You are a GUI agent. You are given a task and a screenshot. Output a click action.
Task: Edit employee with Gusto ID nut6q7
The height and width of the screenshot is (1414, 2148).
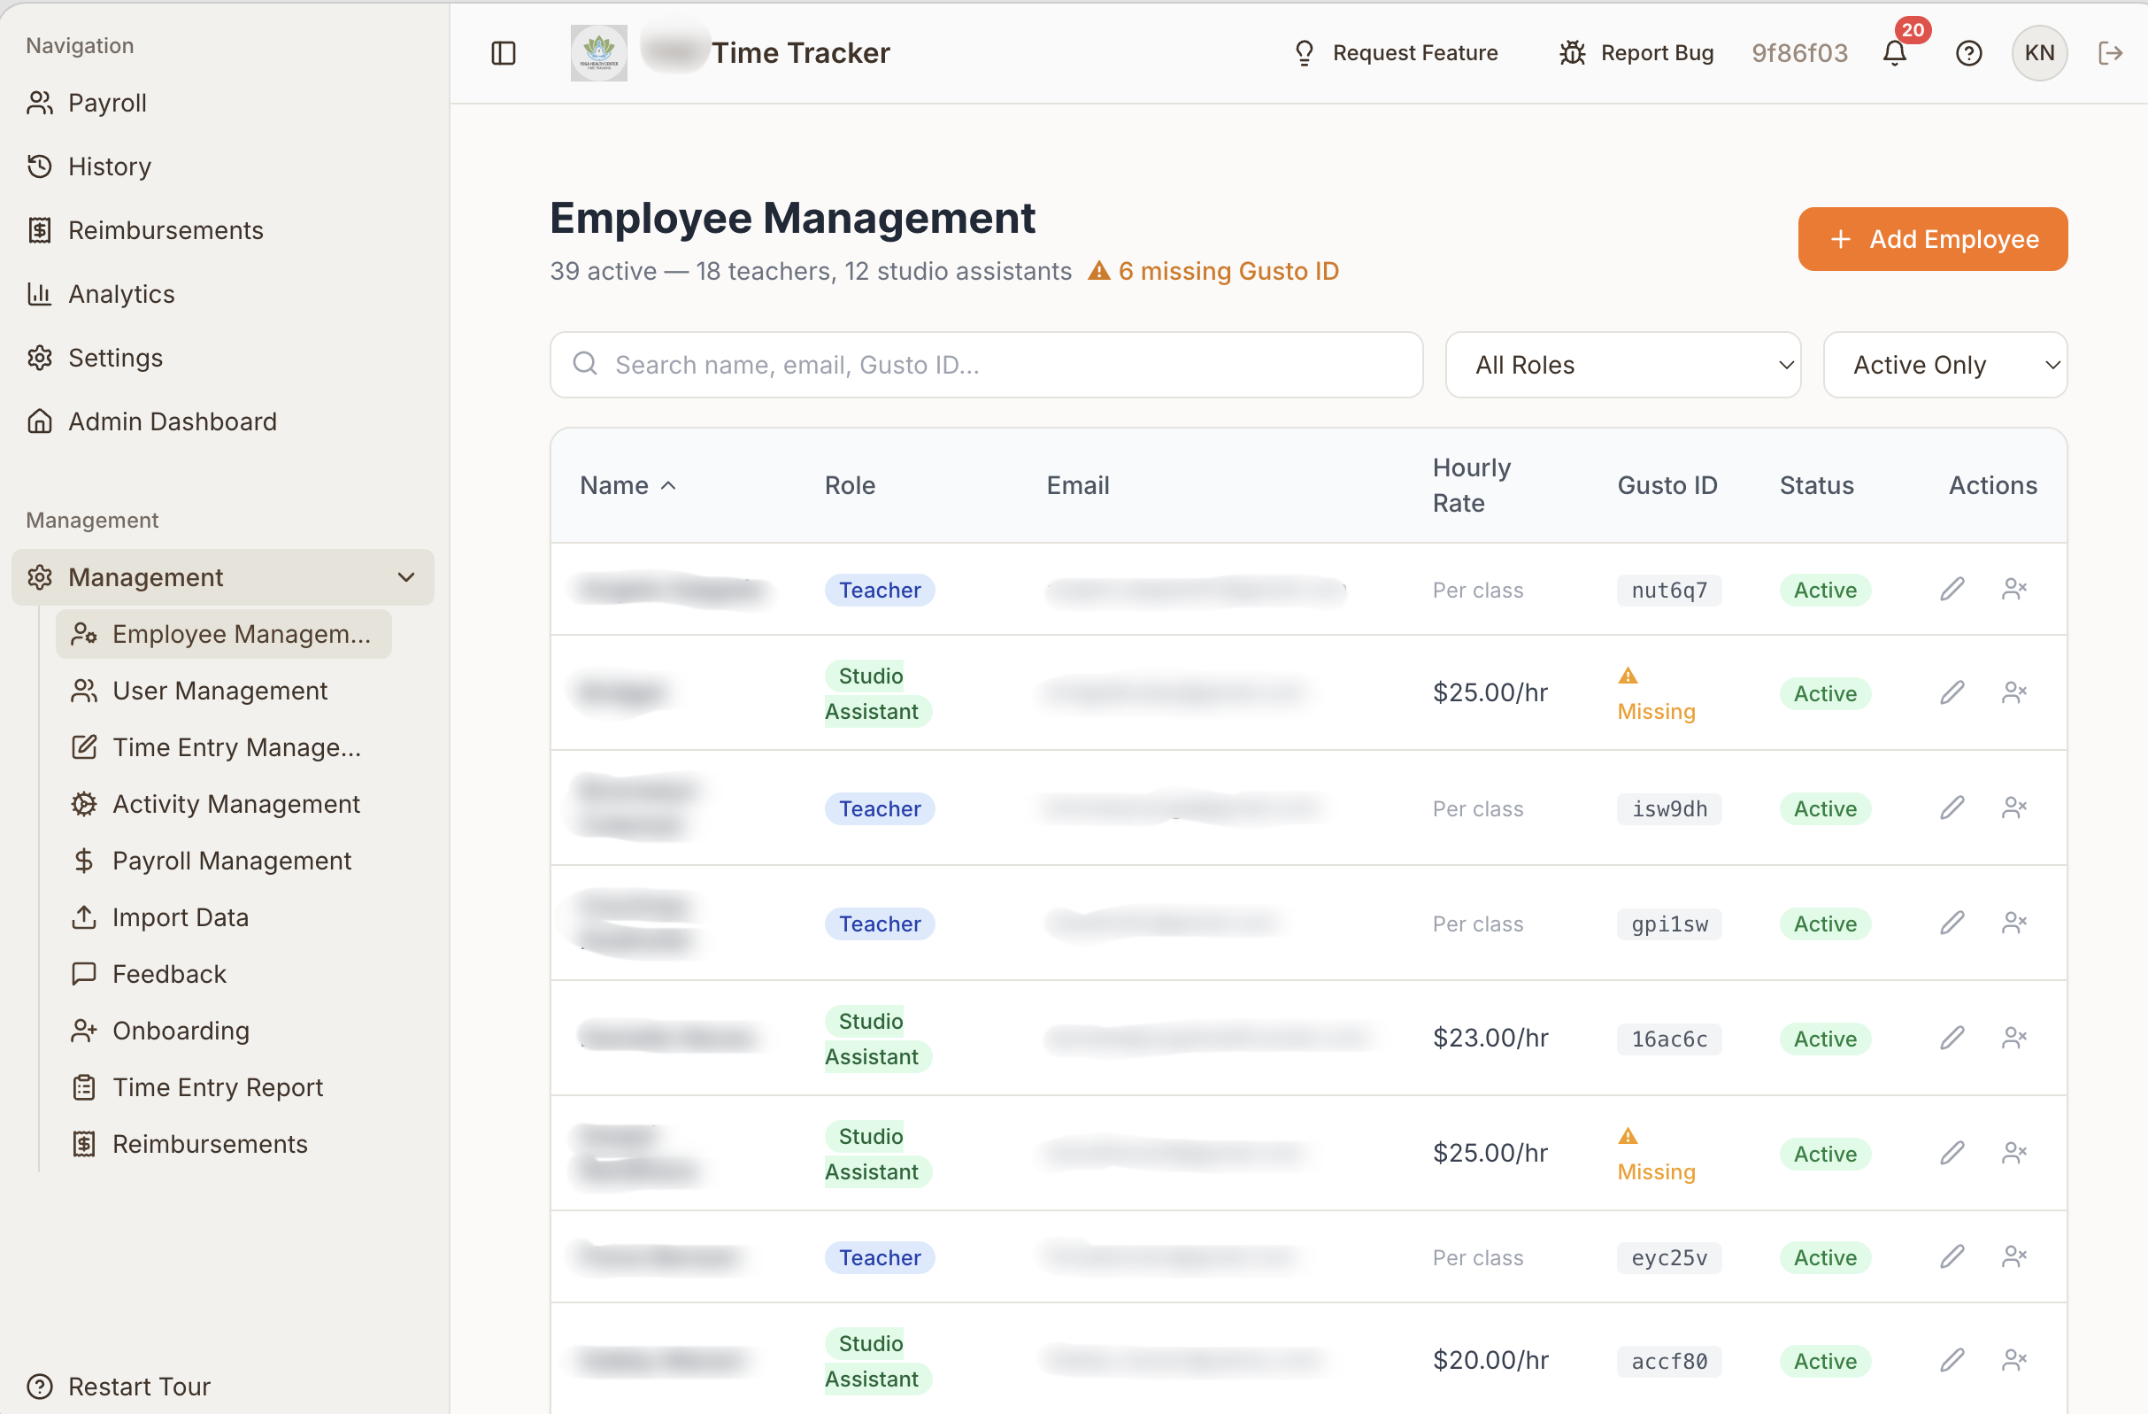tap(1952, 589)
